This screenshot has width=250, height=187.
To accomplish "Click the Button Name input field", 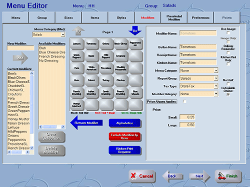I will pos(198,47).
